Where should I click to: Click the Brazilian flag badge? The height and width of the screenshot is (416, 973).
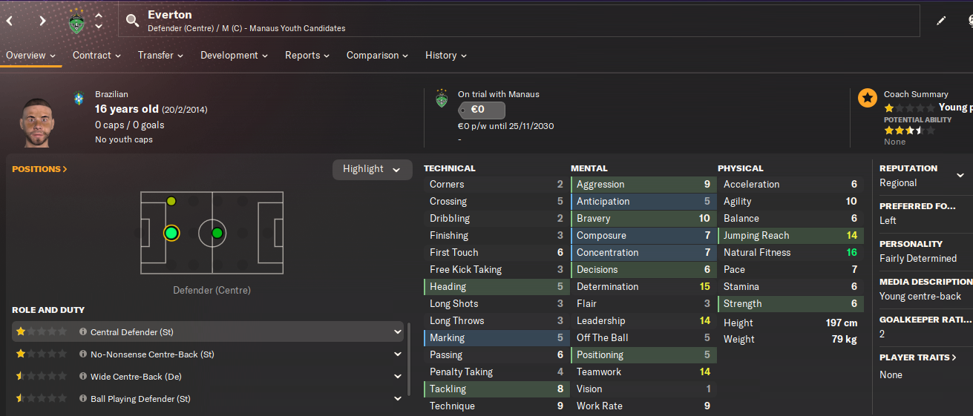[x=79, y=98]
